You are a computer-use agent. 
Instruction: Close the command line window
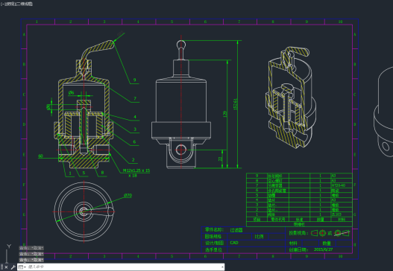pyautogui.click(x=6, y=267)
